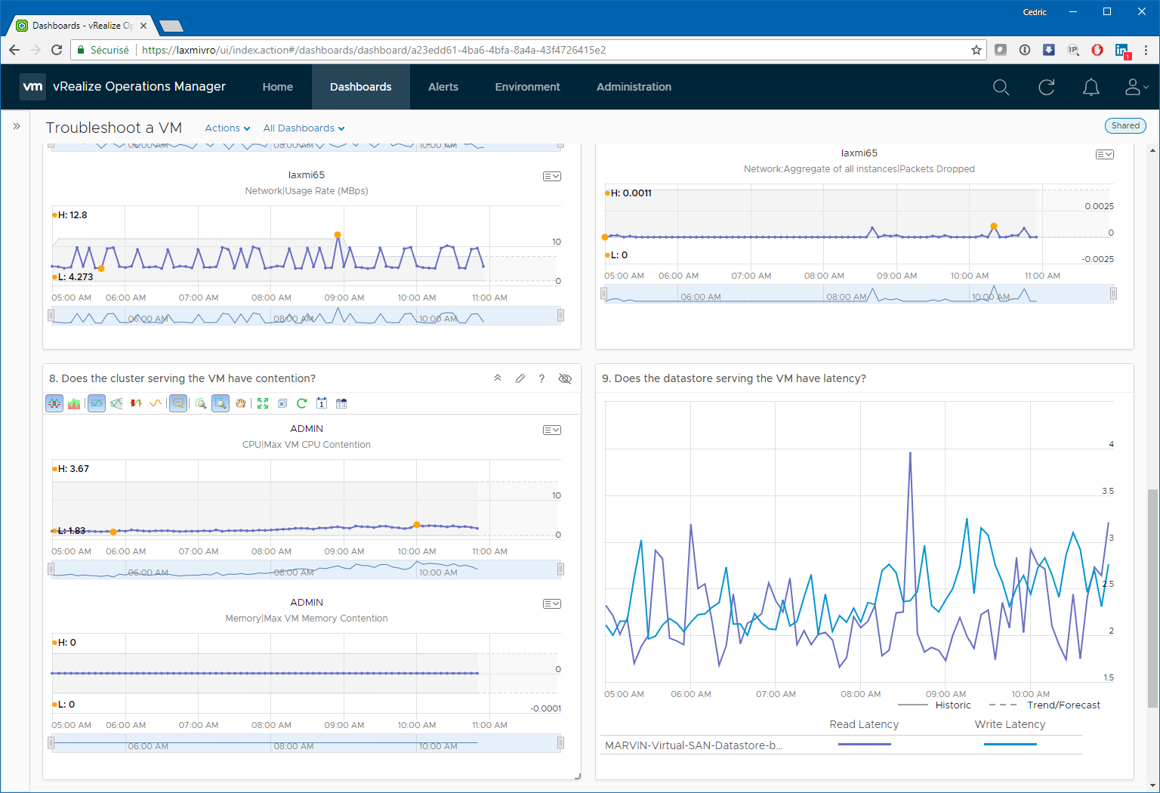
Task: Collapse widget 8 with double chevron
Action: [x=498, y=378]
